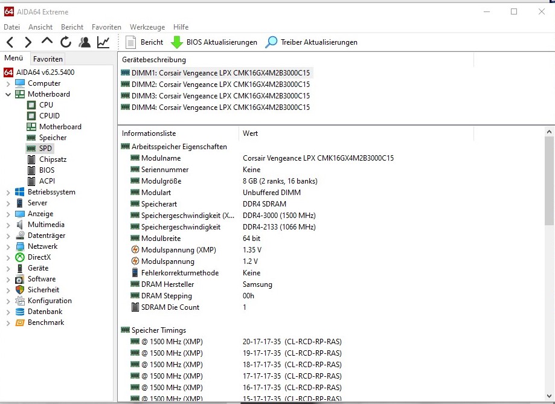The height and width of the screenshot is (404, 555).
Task: Open the Datei menu
Action: 11,27
